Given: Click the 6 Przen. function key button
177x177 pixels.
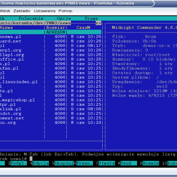Looking at the screenshot, I should coord(83,163).
